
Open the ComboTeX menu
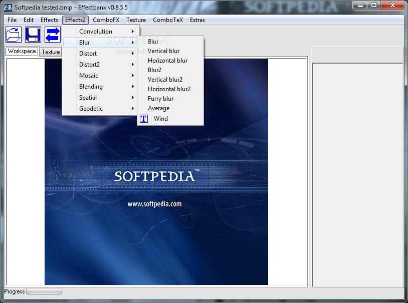(168, 20)
